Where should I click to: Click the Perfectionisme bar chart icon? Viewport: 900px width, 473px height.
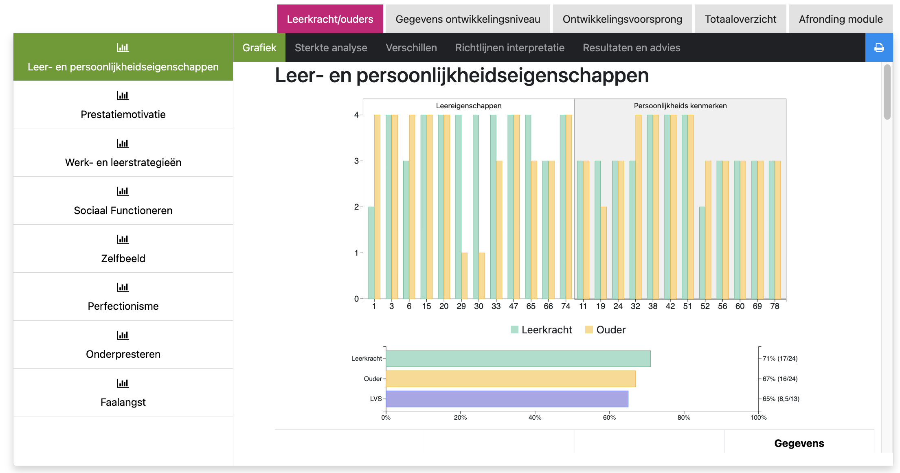tap(123, 287)
